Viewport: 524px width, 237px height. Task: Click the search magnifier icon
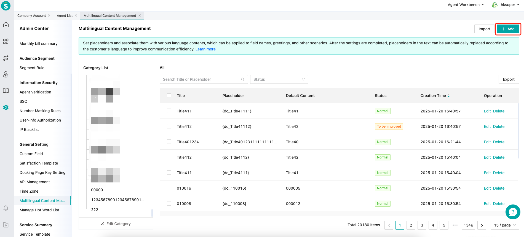coord(243,79)
